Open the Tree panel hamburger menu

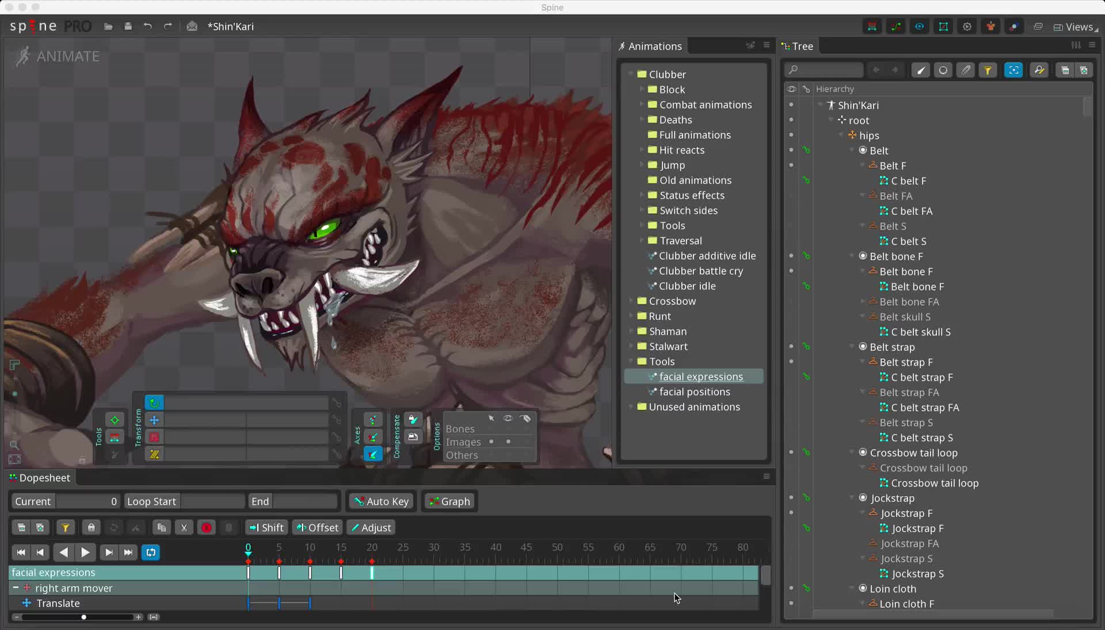pyautogui.click(x=1092, y=45)
